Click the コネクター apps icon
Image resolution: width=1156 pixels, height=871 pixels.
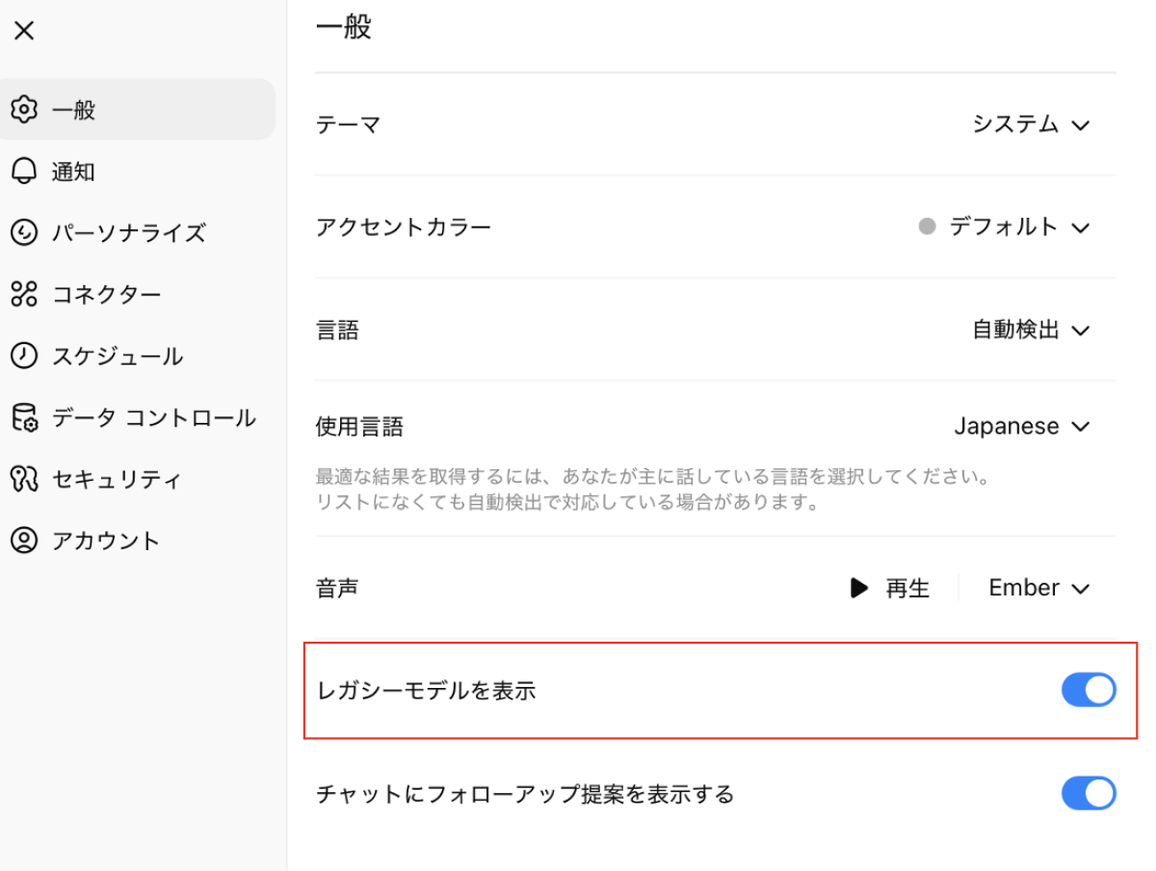tap(24, 295)
